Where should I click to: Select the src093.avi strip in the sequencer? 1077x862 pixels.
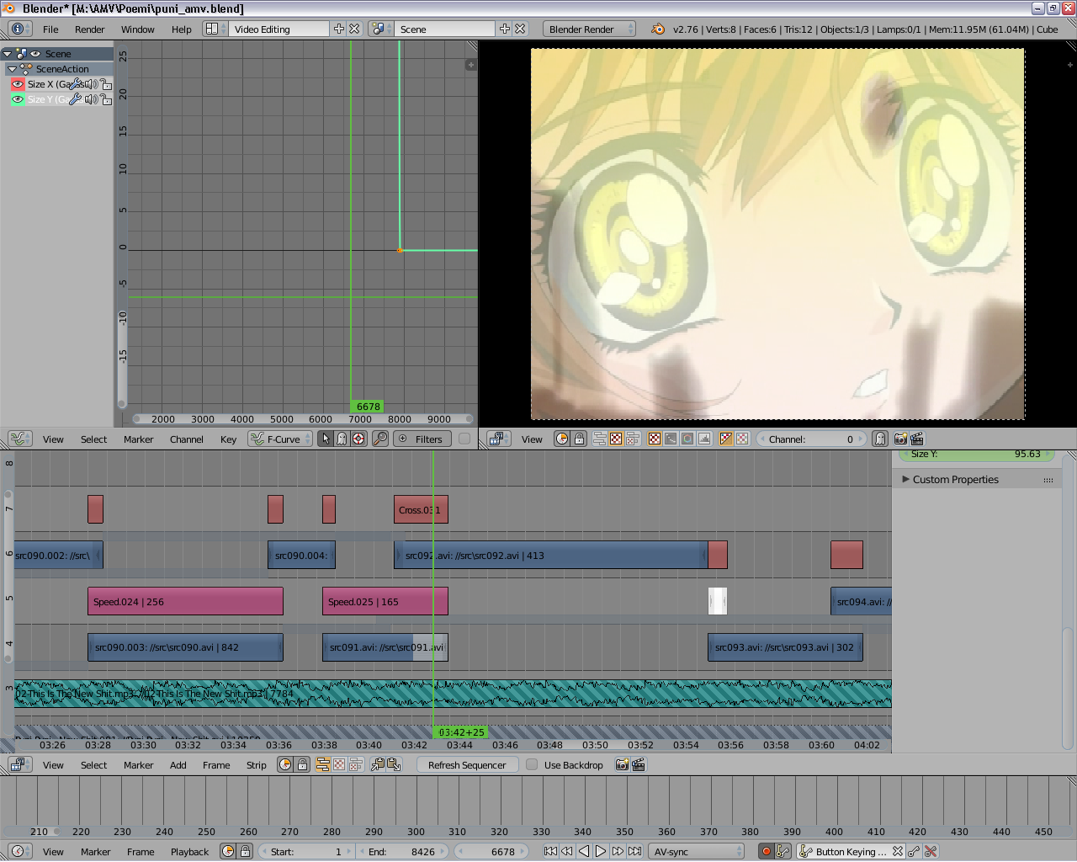tap(784, 647)
